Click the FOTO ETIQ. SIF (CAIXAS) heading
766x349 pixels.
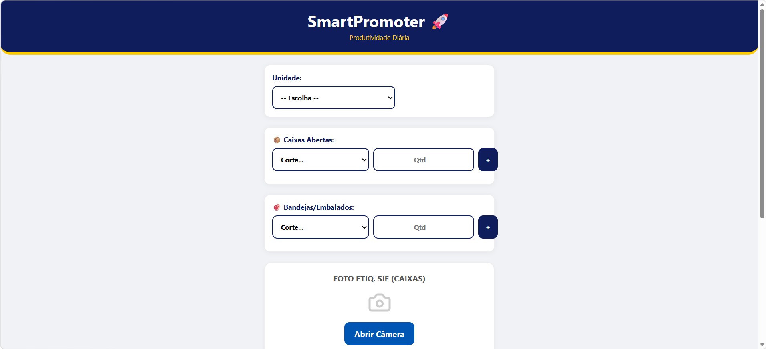coord(379,279)
